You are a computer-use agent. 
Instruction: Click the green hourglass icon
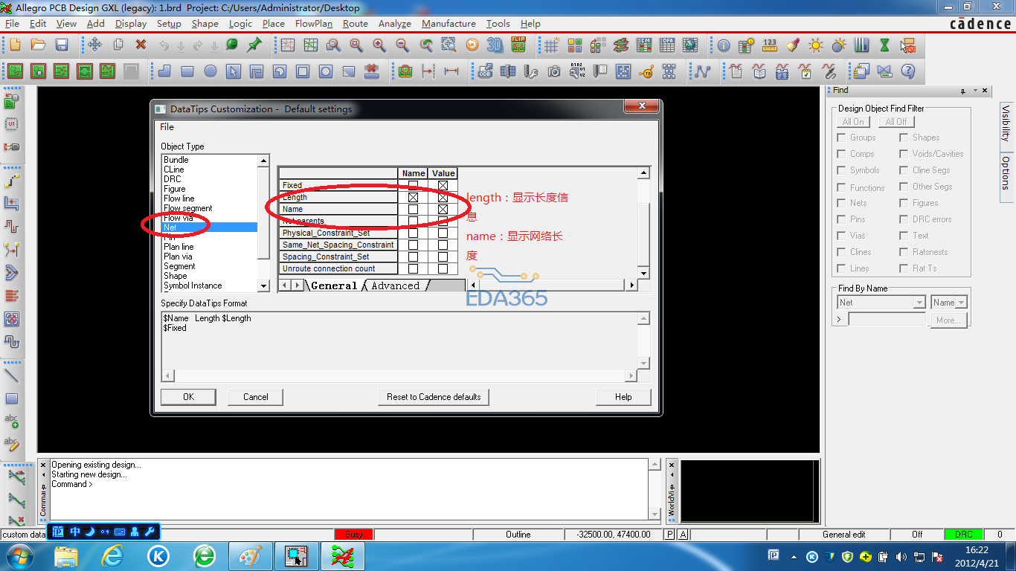(x=884, y=45)
